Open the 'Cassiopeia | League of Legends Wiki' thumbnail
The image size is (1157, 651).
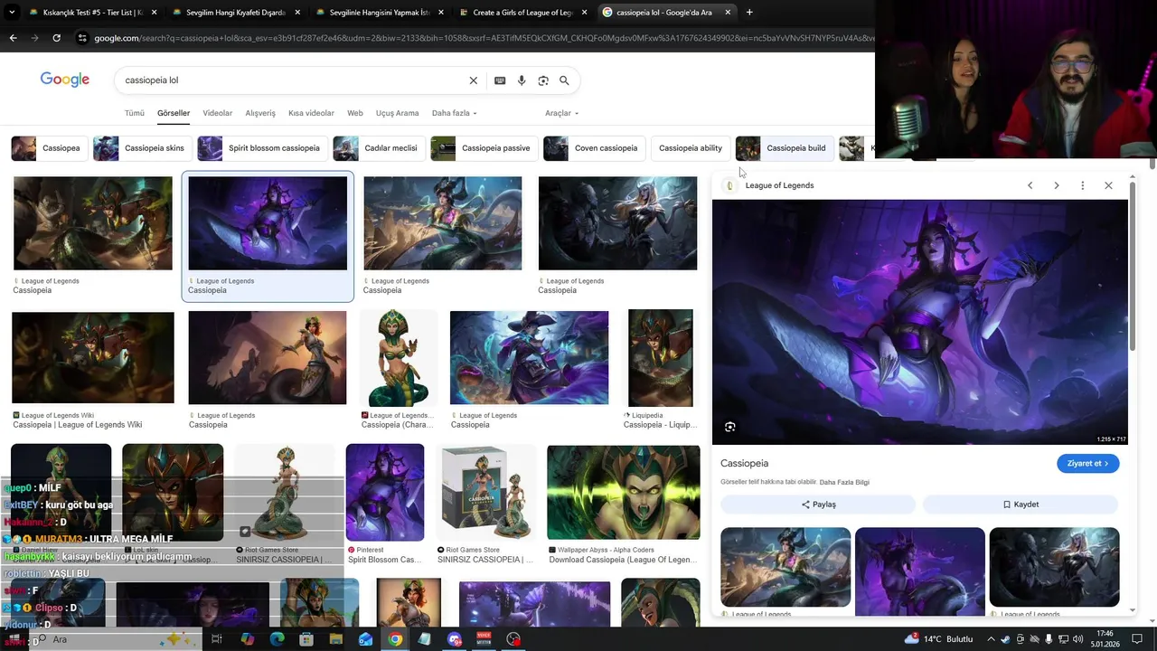coord(93,358)
